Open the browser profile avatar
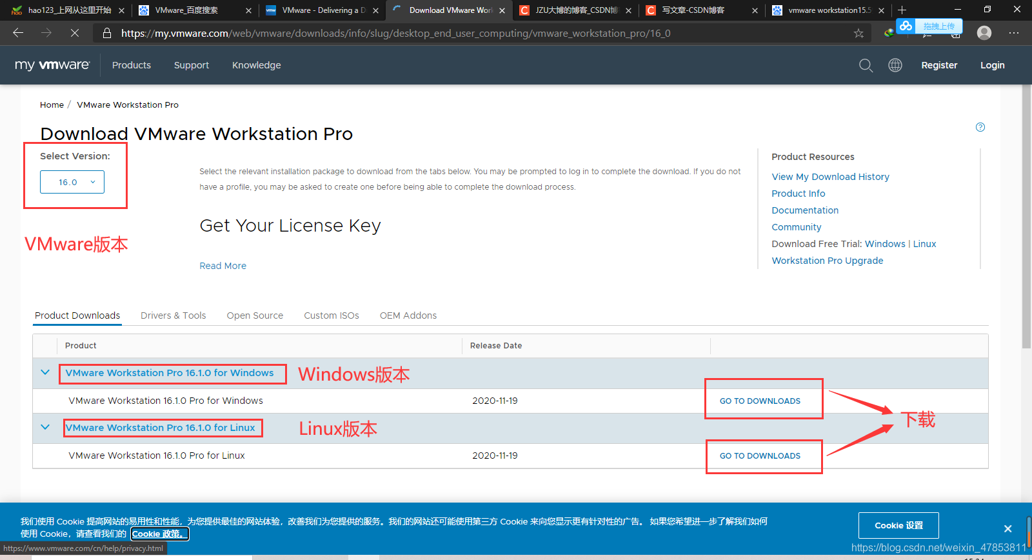The width and height of the screenshot is (1032, 560). (x=984, y=33)
